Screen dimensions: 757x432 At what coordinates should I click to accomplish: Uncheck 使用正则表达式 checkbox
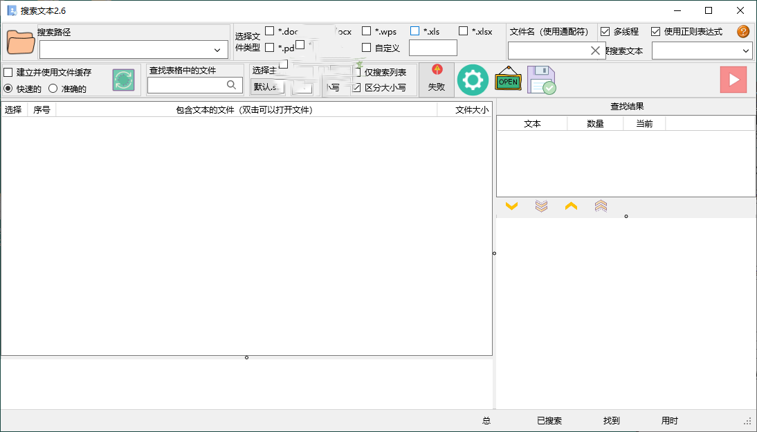(x=655, y=31)
